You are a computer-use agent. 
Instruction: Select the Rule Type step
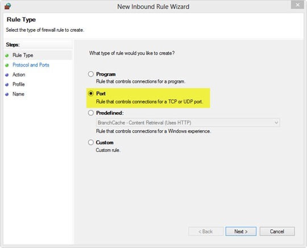pyautogui.click(x=23, y=55)
